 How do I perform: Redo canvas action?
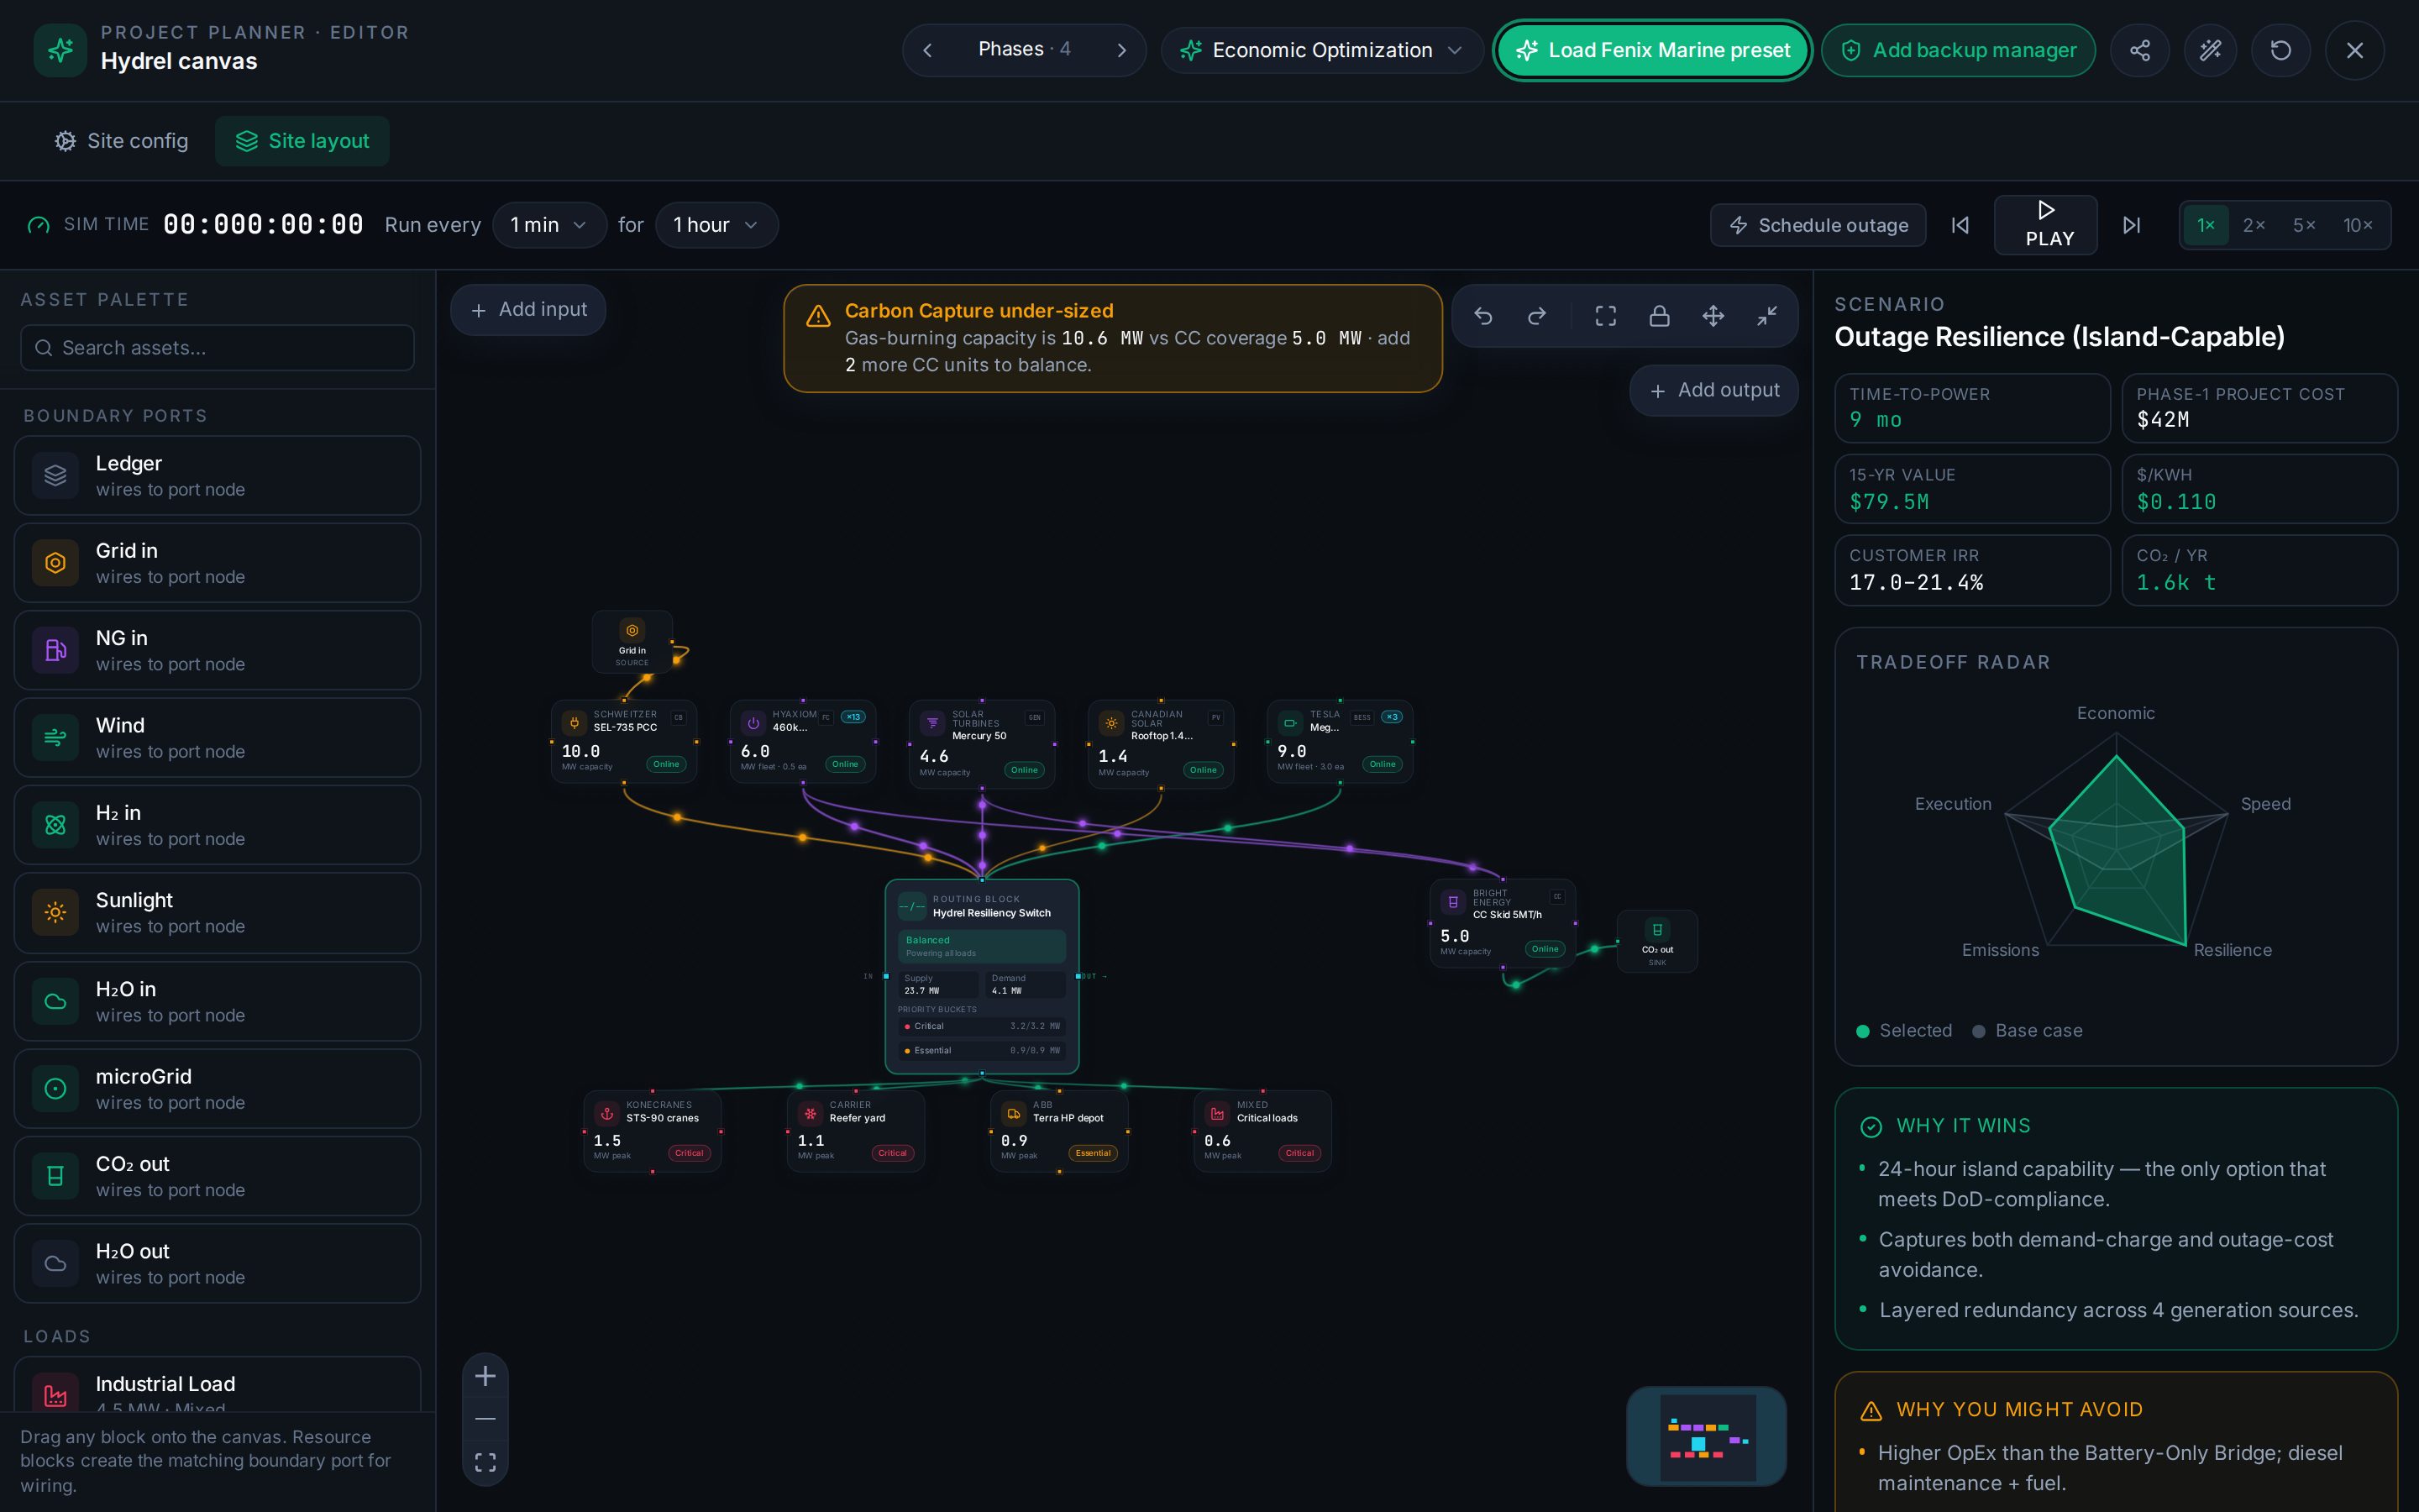(1537, 316)
